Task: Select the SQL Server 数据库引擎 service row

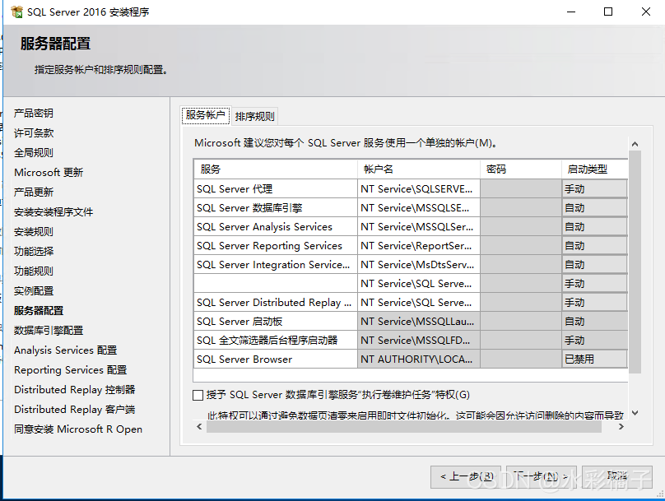Action: 275,207
